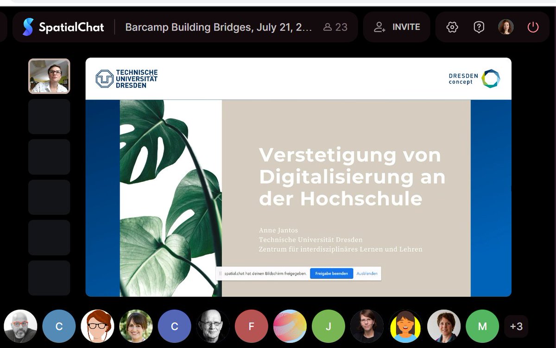Click the INVITE button
The width and height of the screenshot is (556, 348).
(397, 27)
